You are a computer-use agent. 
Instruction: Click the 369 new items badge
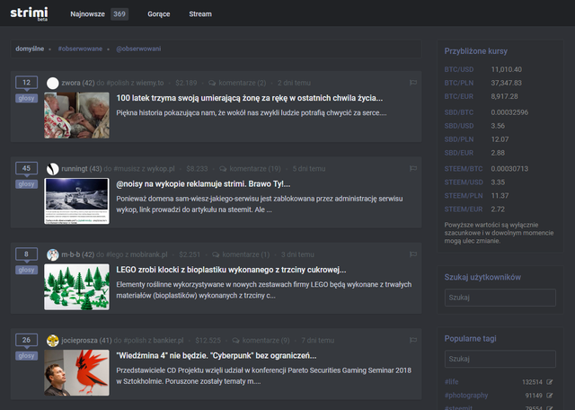tap(119, 14)
